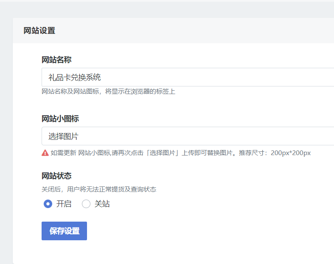The height and width of the screenshot is (264, 334).
Task: Click the 网站名称 label
Action: (56, 60)
